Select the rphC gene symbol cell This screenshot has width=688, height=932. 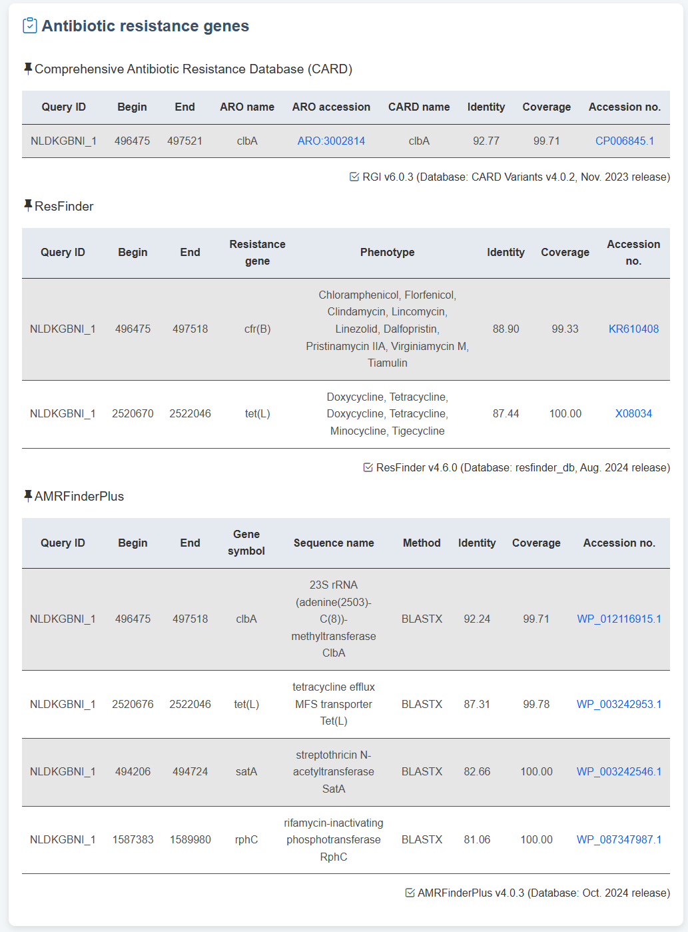pos(246,839)
